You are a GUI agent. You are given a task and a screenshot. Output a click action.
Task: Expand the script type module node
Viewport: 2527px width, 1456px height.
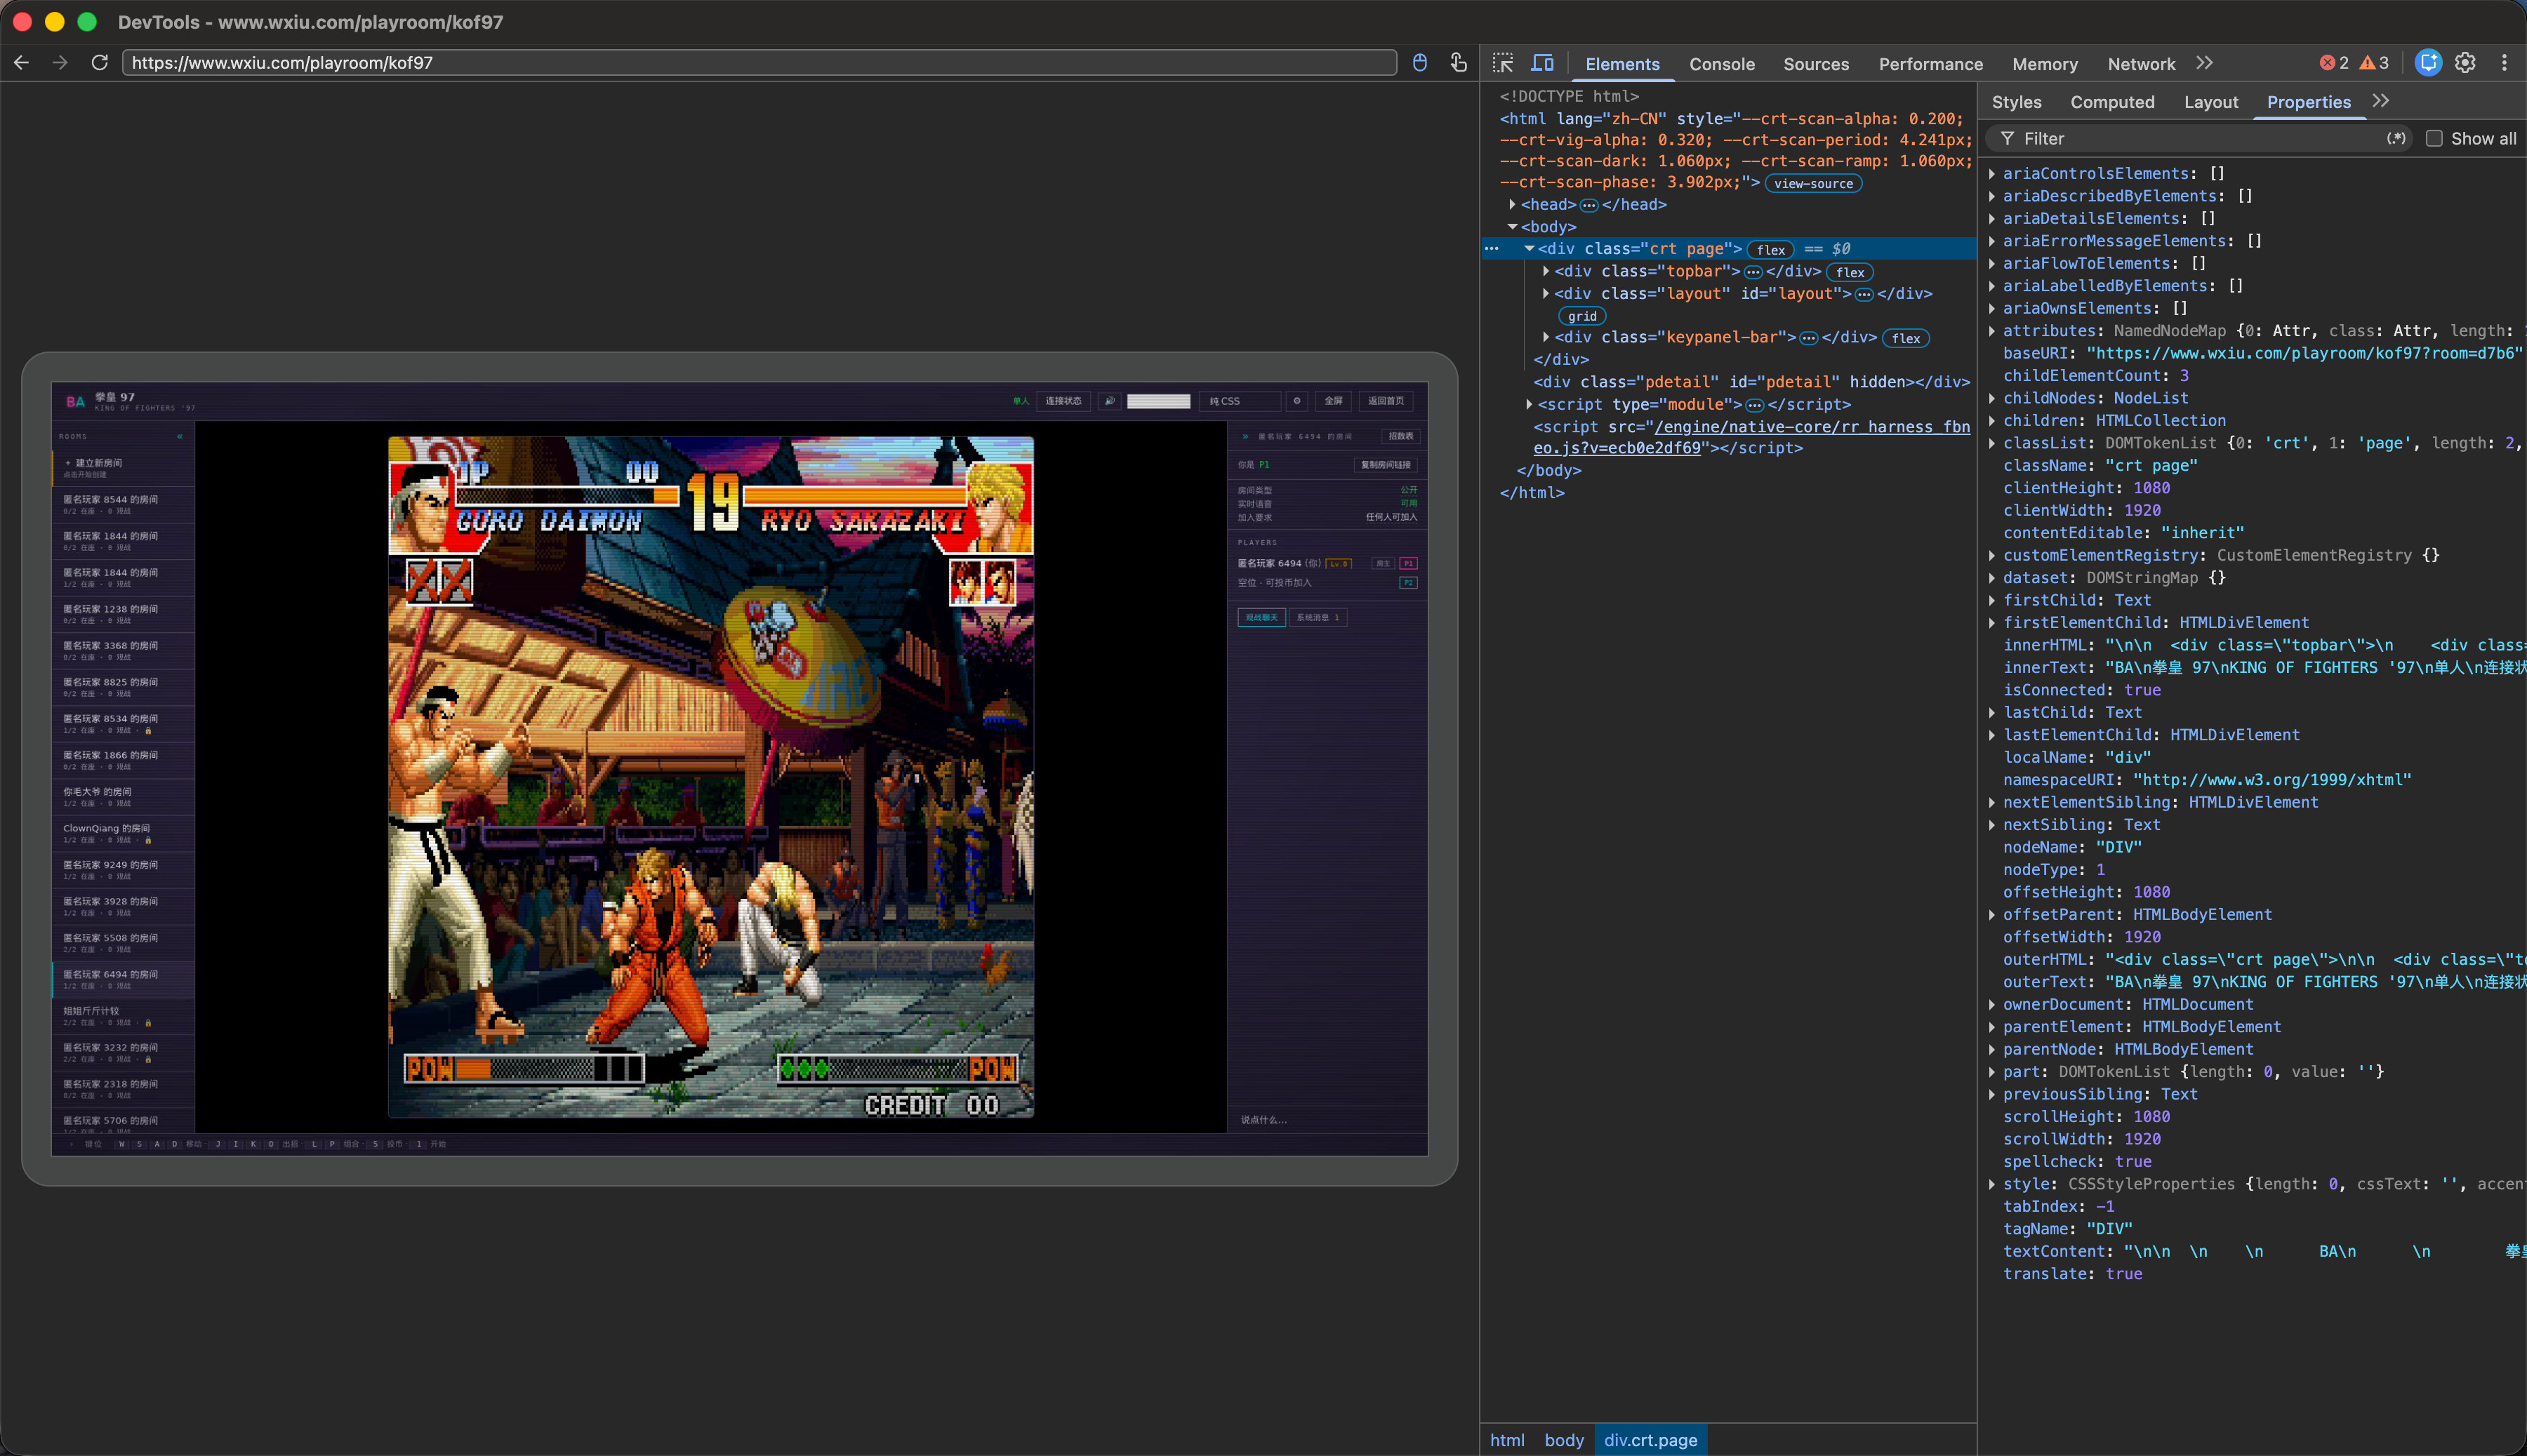click(x=1529, y=404)
